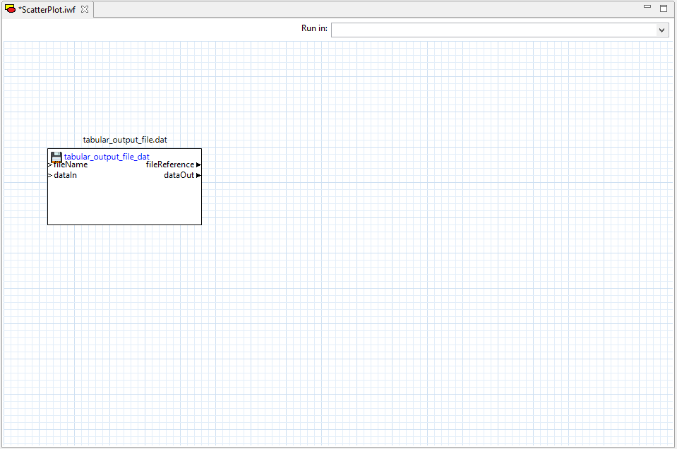This screenshot has height=449, width=677.
Task: Click the tabular_output_file.dat title above the node
Action: (x=125, y=140)
